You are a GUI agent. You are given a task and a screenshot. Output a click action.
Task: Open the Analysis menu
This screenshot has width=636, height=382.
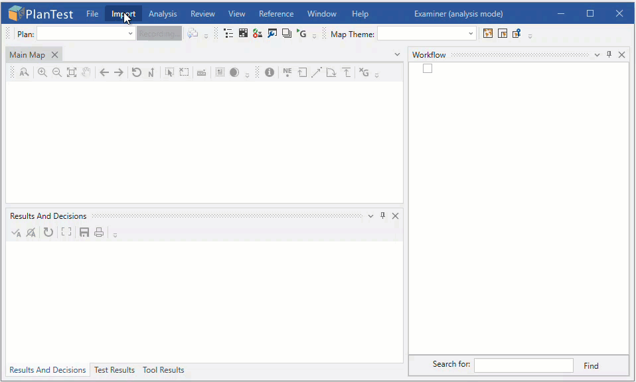[163, 13]
